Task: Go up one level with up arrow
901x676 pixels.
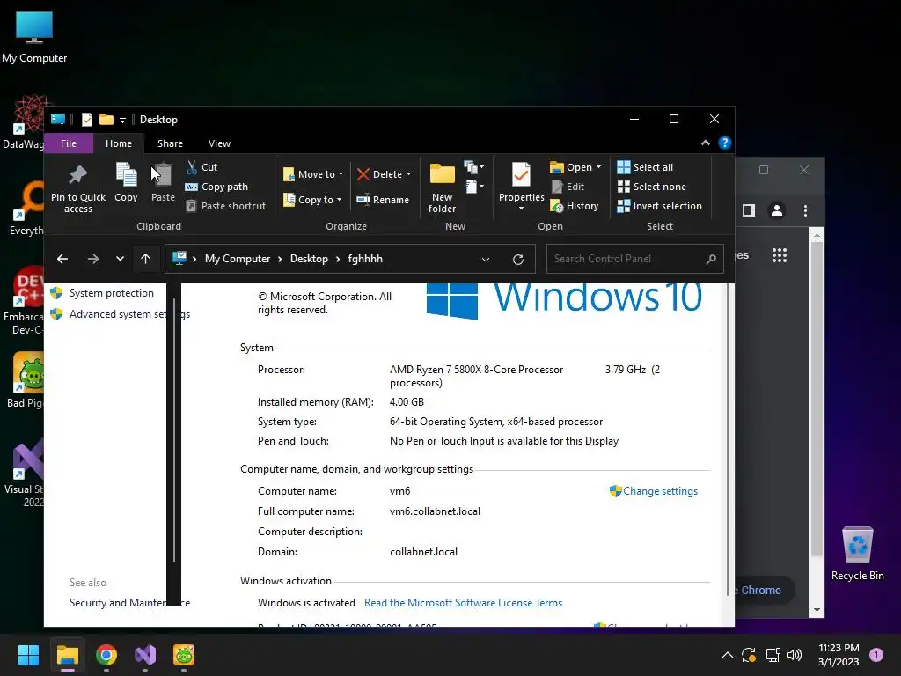Action: click(x=145, y=259)
